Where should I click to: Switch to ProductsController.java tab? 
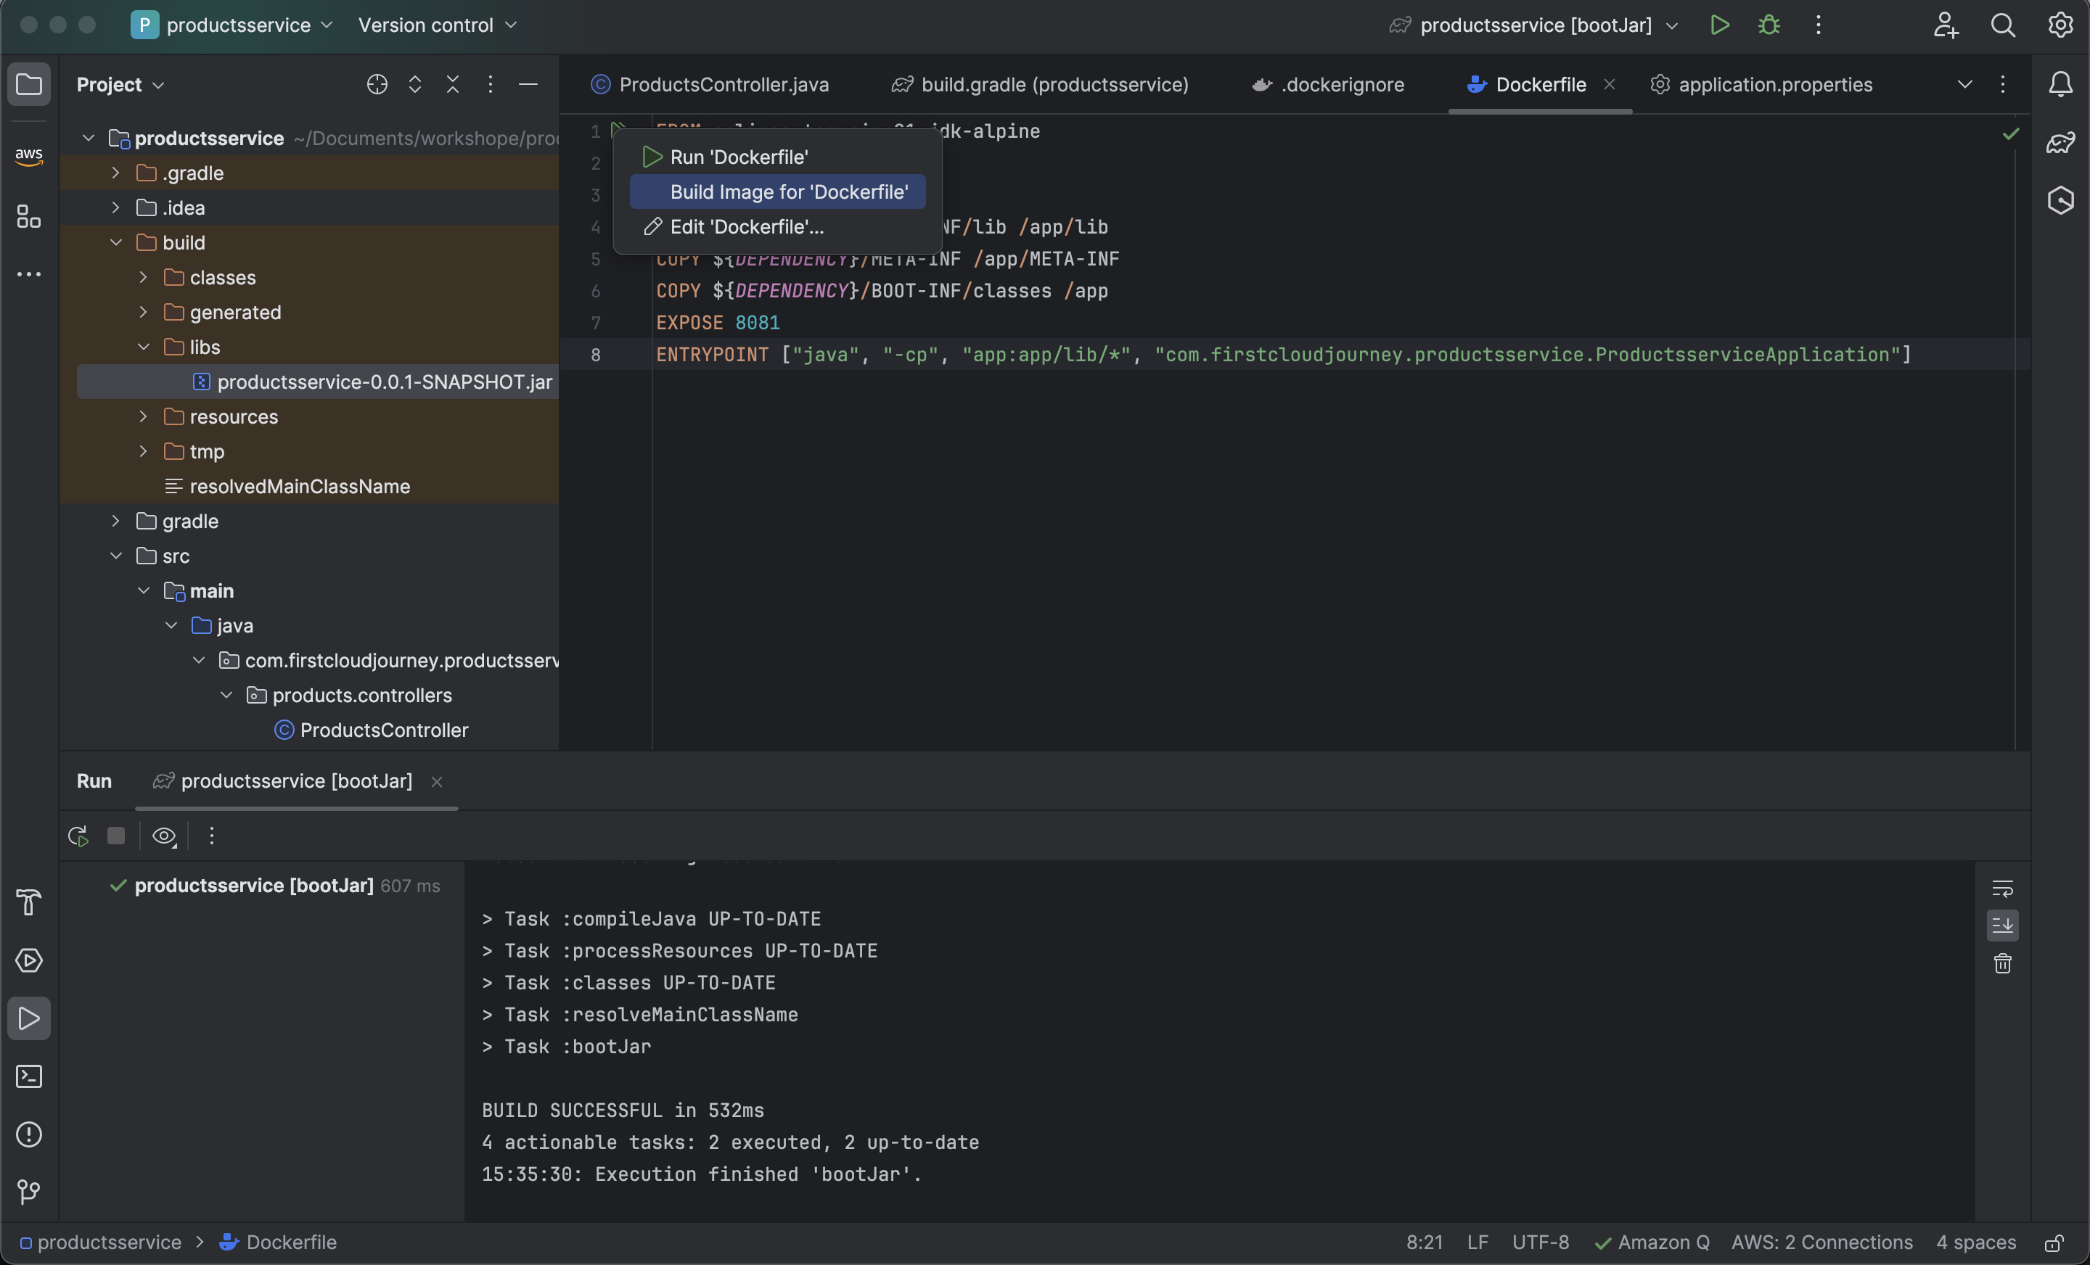710,85
